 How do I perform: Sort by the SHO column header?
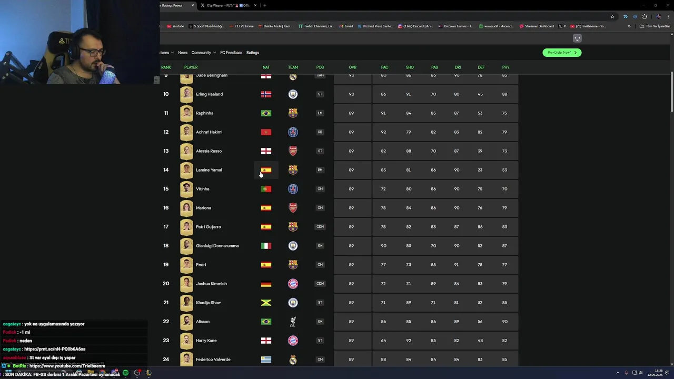410,67
